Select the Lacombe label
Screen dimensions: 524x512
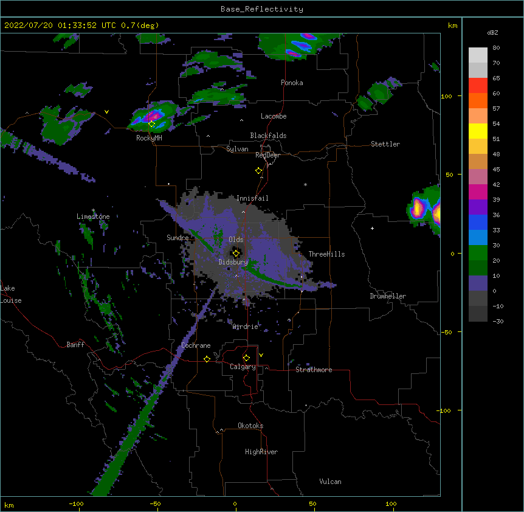[274, 116]
